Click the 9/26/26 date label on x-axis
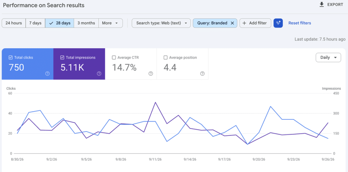348x172 pixels. (328, 159)
